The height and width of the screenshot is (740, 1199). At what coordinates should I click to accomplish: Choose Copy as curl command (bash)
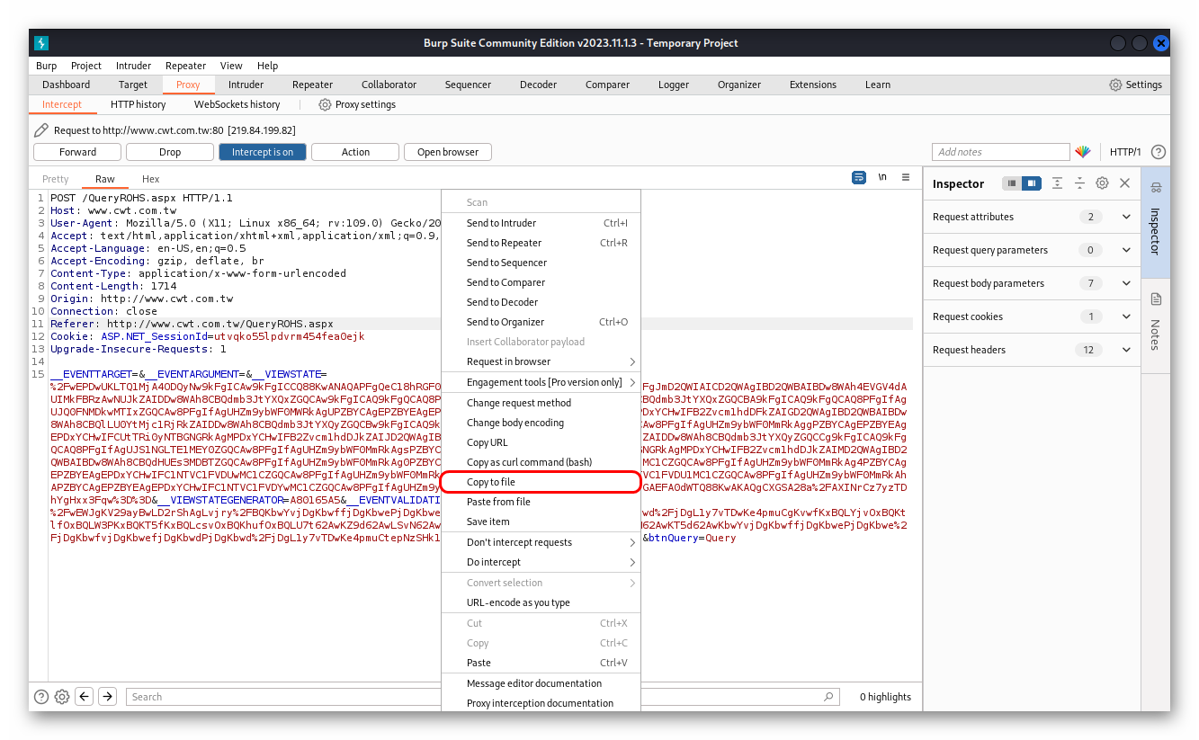(x=541, y=462)
